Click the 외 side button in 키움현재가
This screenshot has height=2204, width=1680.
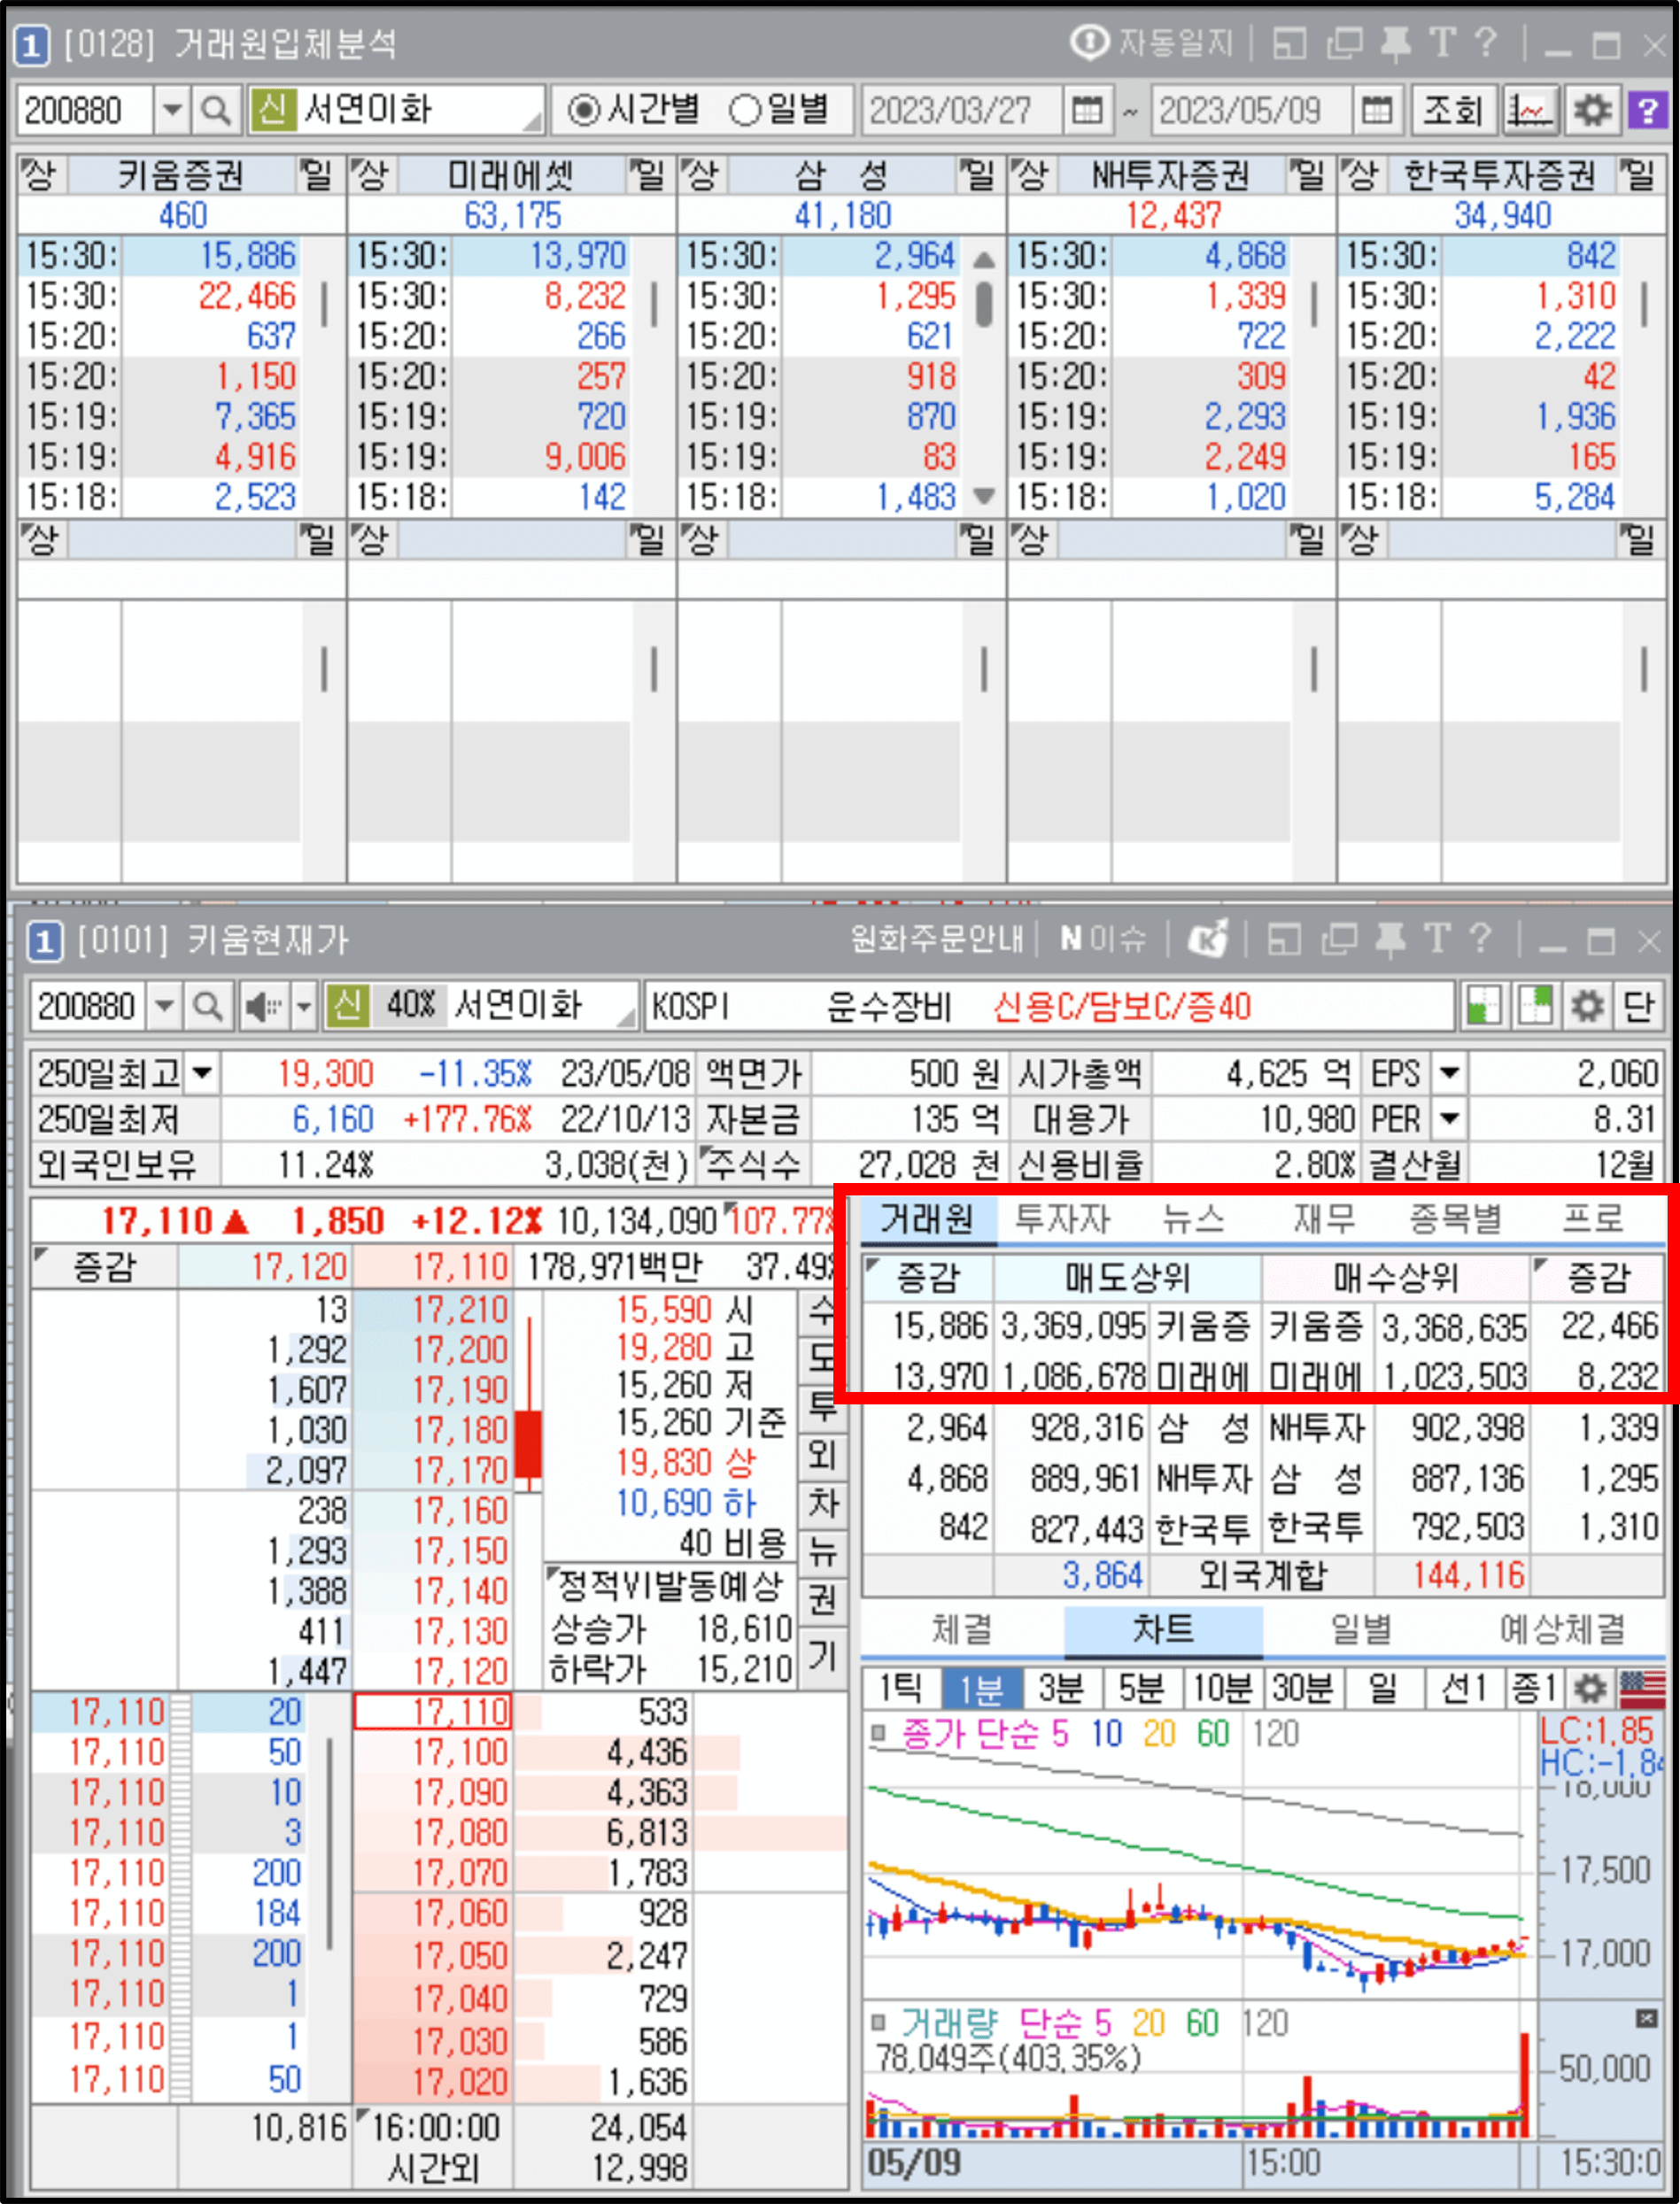click(x=822, y=1455)
